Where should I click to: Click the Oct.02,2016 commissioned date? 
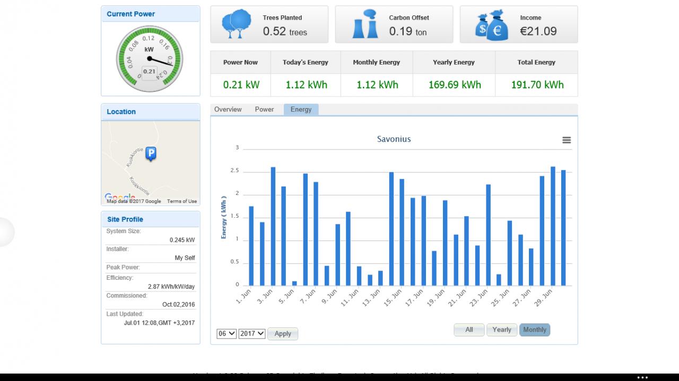[x=178, y=305]
